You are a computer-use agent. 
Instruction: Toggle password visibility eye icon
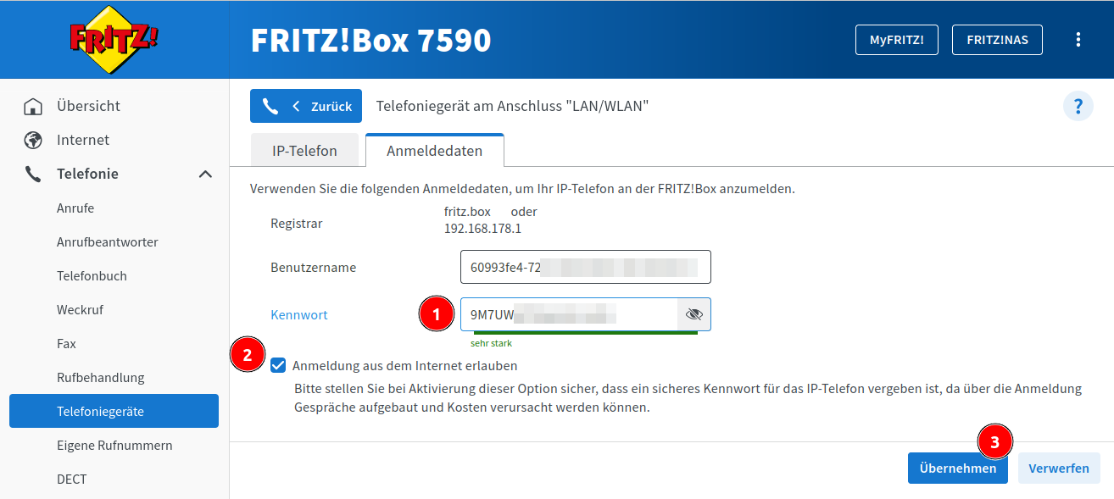694,314
